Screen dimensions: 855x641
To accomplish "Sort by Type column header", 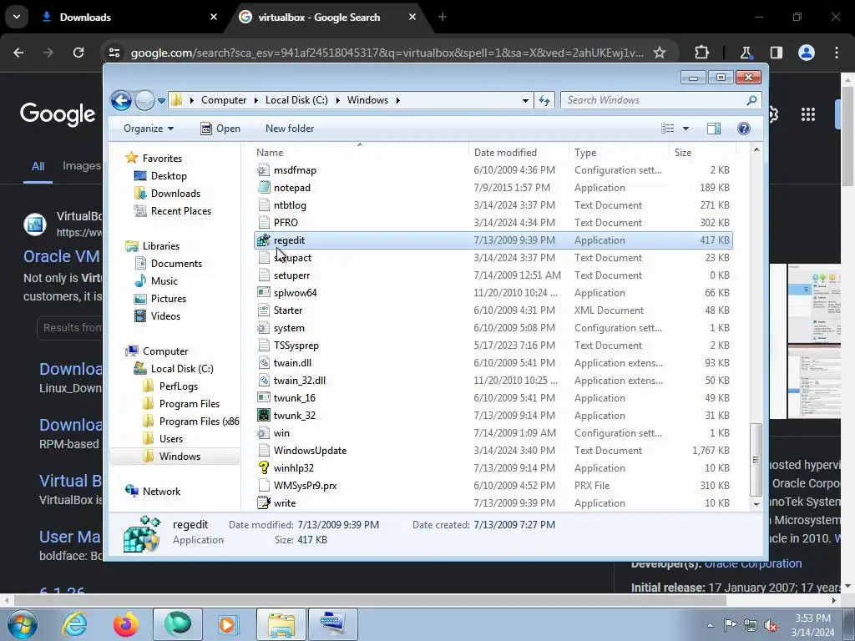I will click(x=619, y=153).
